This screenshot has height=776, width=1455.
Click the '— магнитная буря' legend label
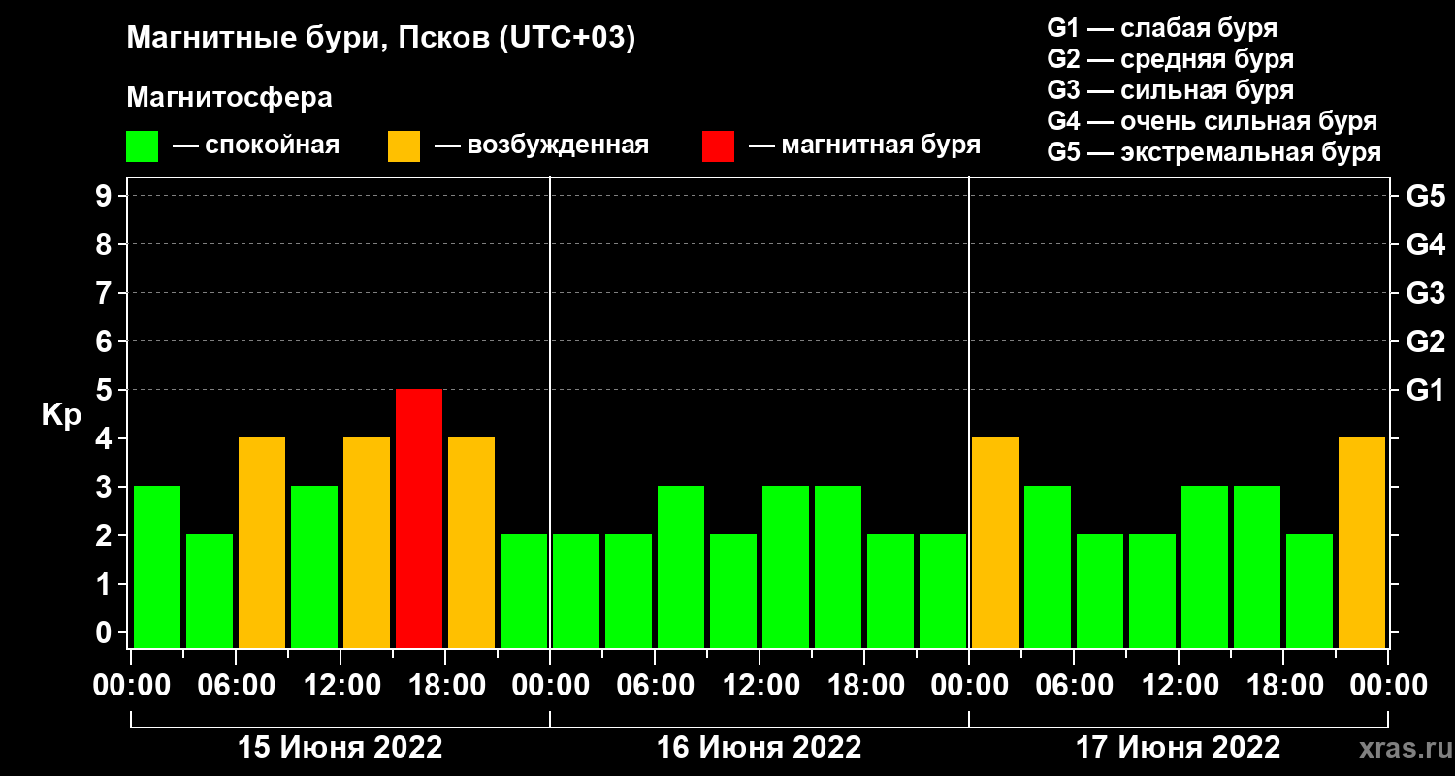(865, 145)
